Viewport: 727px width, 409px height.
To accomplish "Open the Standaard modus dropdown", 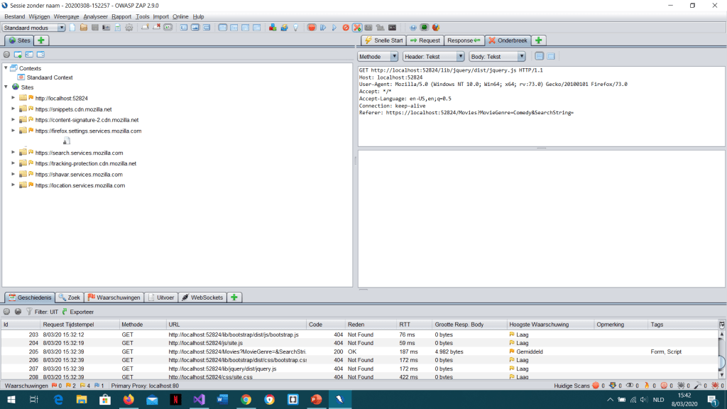I will 33,28.
